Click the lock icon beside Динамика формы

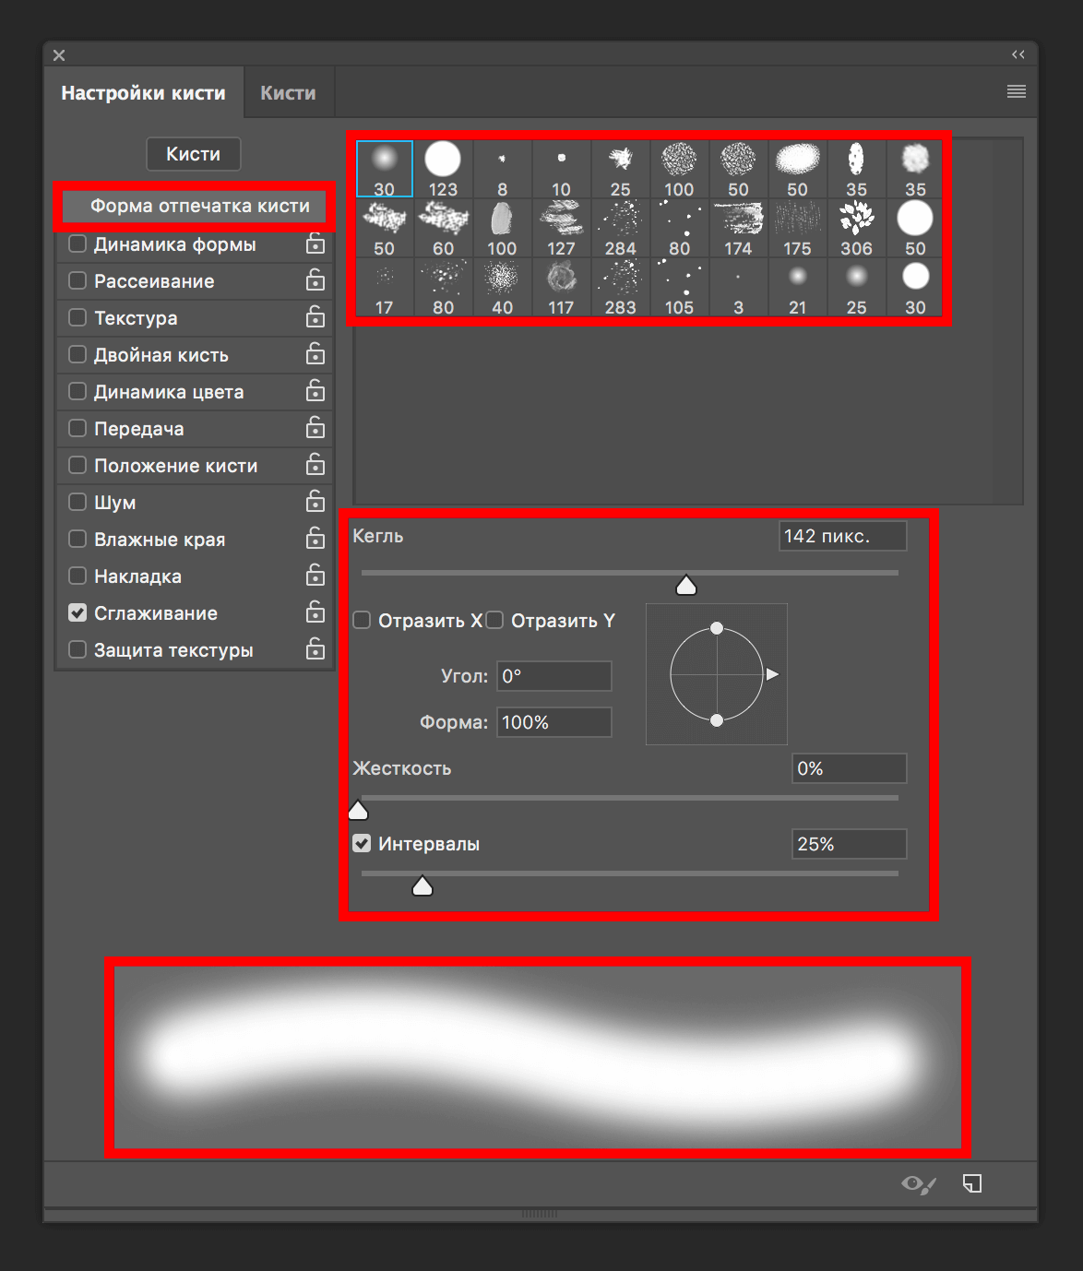[315, 244]
